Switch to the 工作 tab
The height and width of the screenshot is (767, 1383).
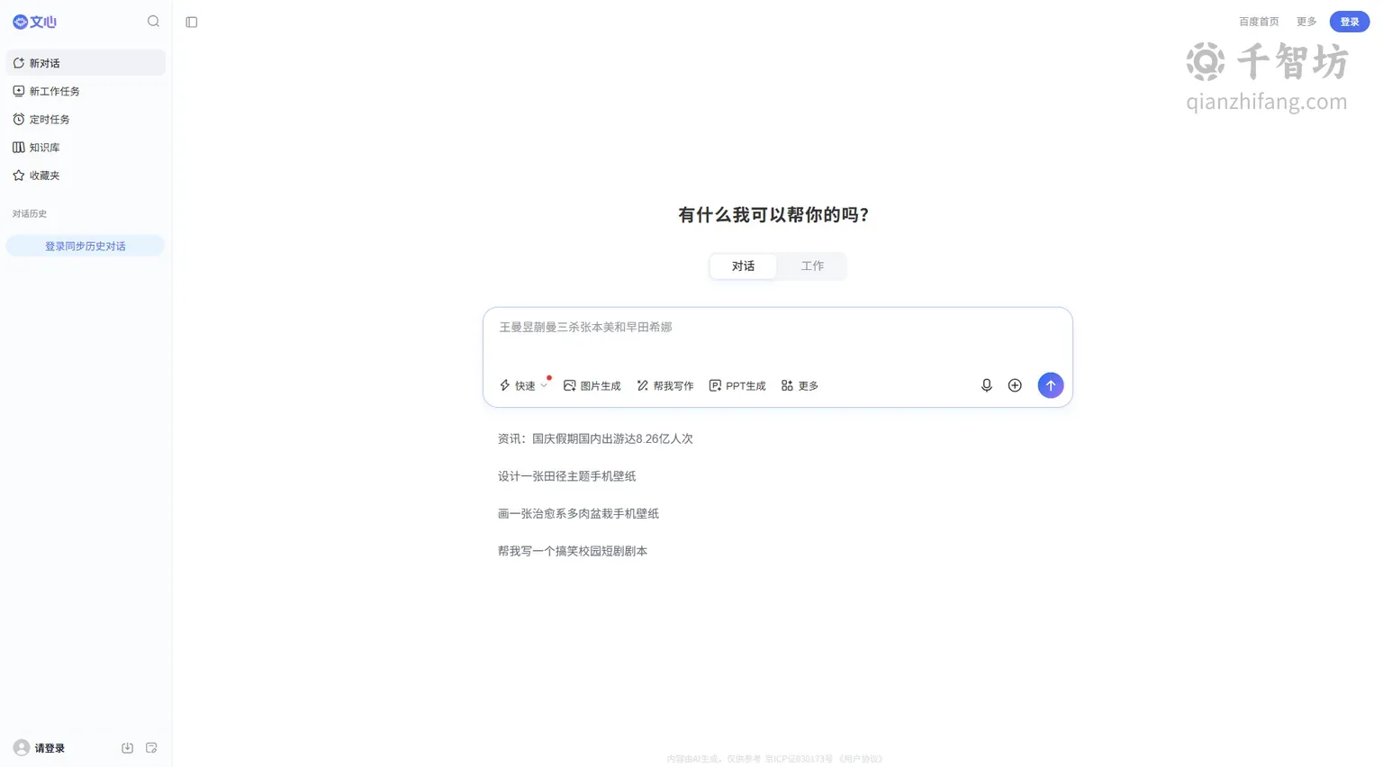(812, 266)
